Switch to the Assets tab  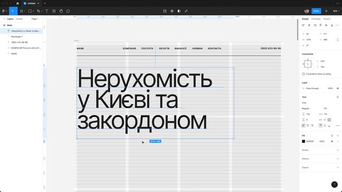[x=19, y=19]
